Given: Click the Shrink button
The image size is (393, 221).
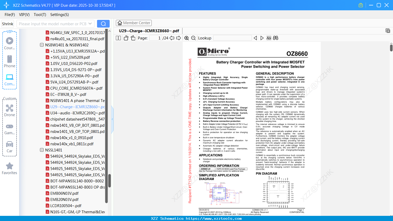Looking at the screenshot, I should click(x=7, y=24).
